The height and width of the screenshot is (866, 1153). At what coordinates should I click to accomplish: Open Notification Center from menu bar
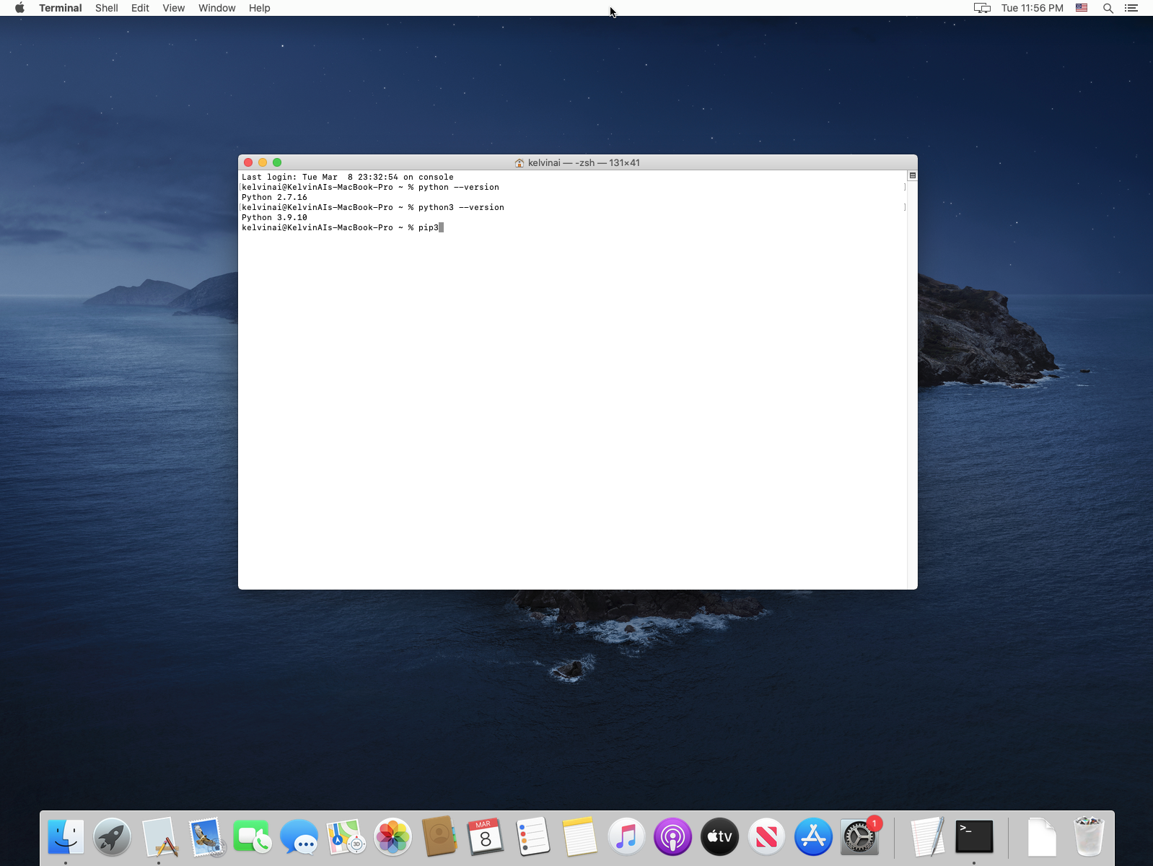1131,8
